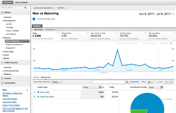Open help tooltip for Visits metric
This screenshot has height=113, width=176.
pyautogui.click(x=58, y=33)
